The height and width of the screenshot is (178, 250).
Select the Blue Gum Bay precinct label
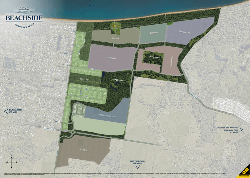click(185, 32)
